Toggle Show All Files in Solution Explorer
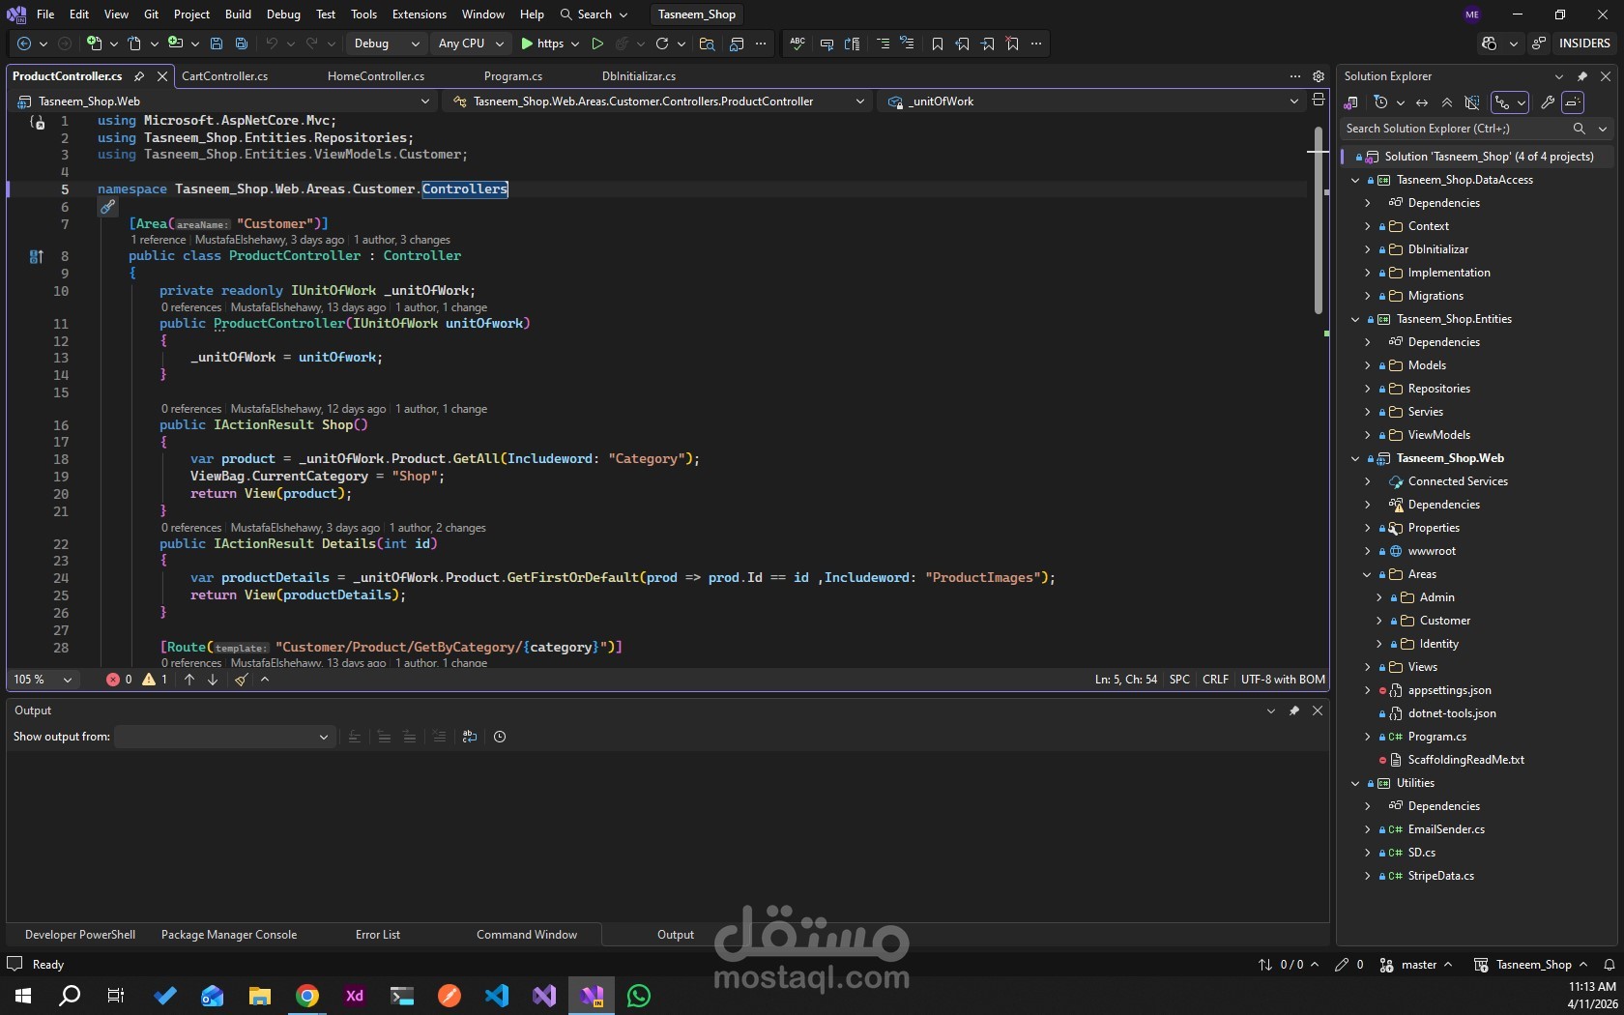The height and width of the screenshot is (1015, 1624). tap(1472, 102)
